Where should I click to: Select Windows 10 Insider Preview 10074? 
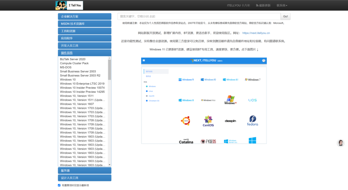point(82,88)
